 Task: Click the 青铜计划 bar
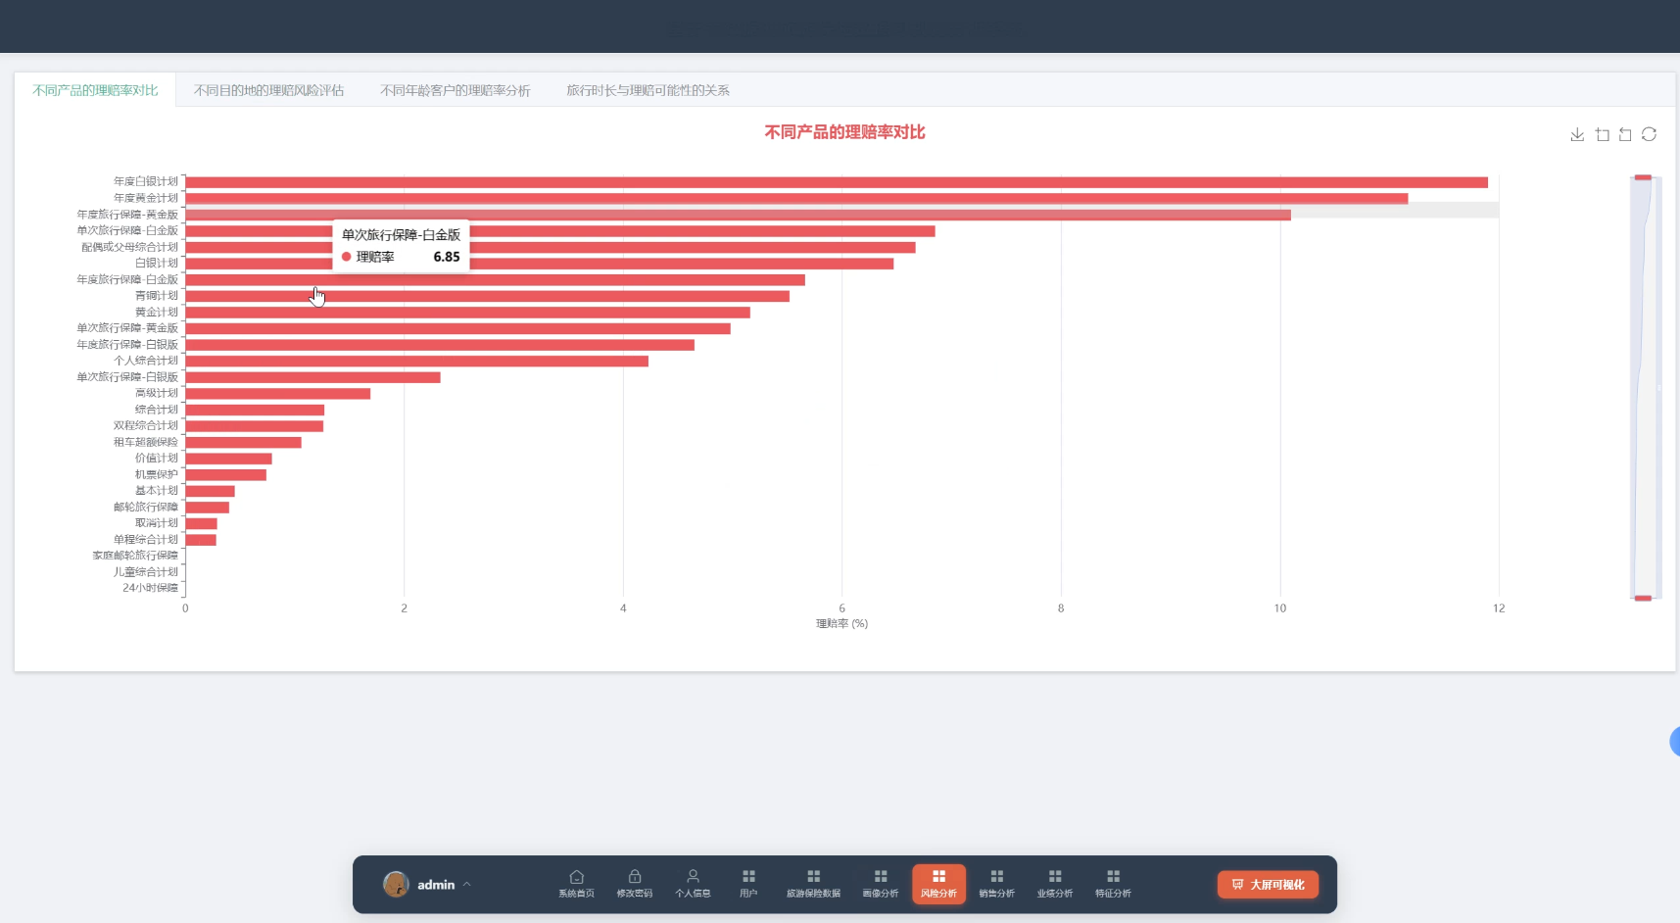(x=487, y=296)
